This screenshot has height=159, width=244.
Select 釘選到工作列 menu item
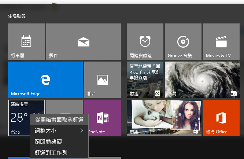pos(59,153)
